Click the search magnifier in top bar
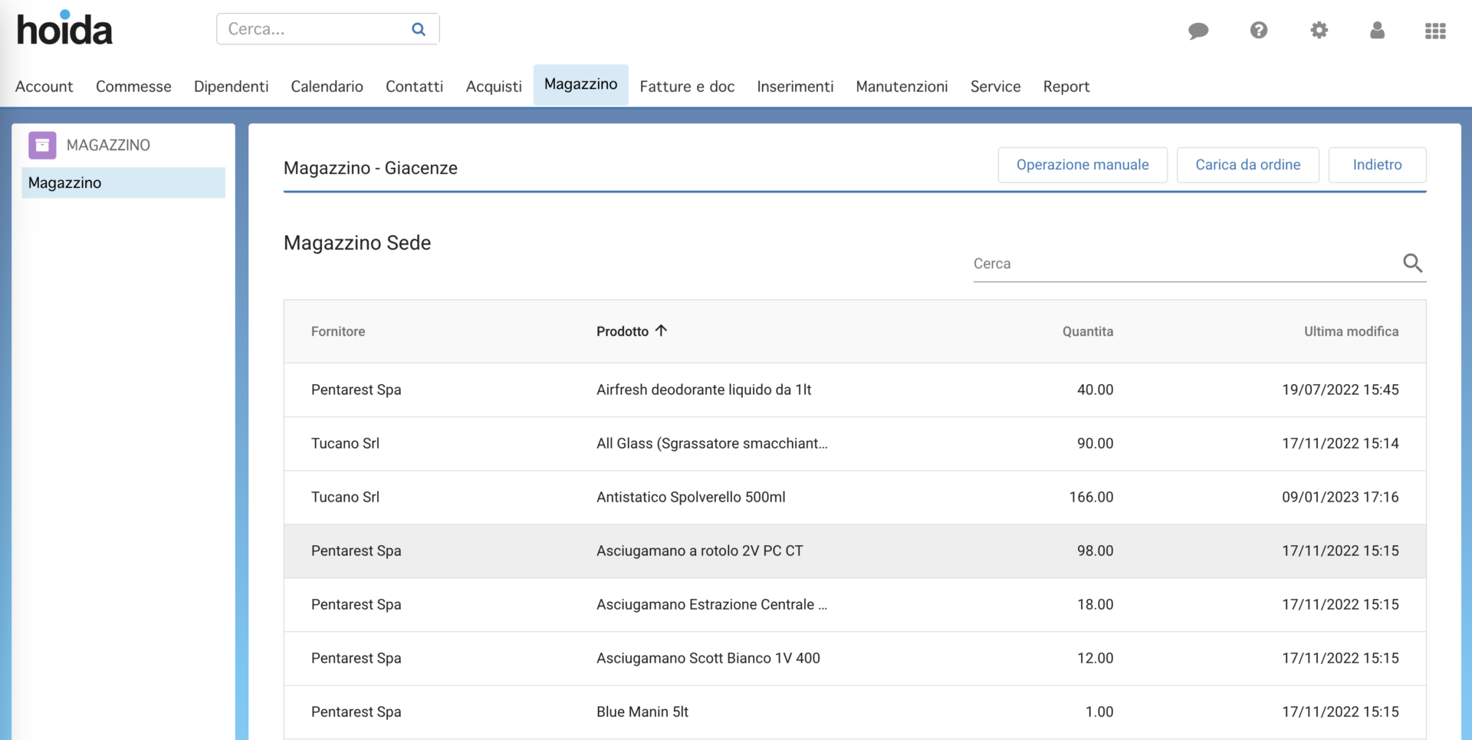Viewport: 1472px width, 740px height. 419,29
